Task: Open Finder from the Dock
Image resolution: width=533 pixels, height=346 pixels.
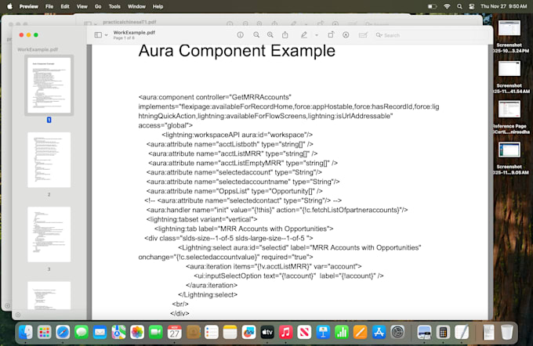Action: 26,332
